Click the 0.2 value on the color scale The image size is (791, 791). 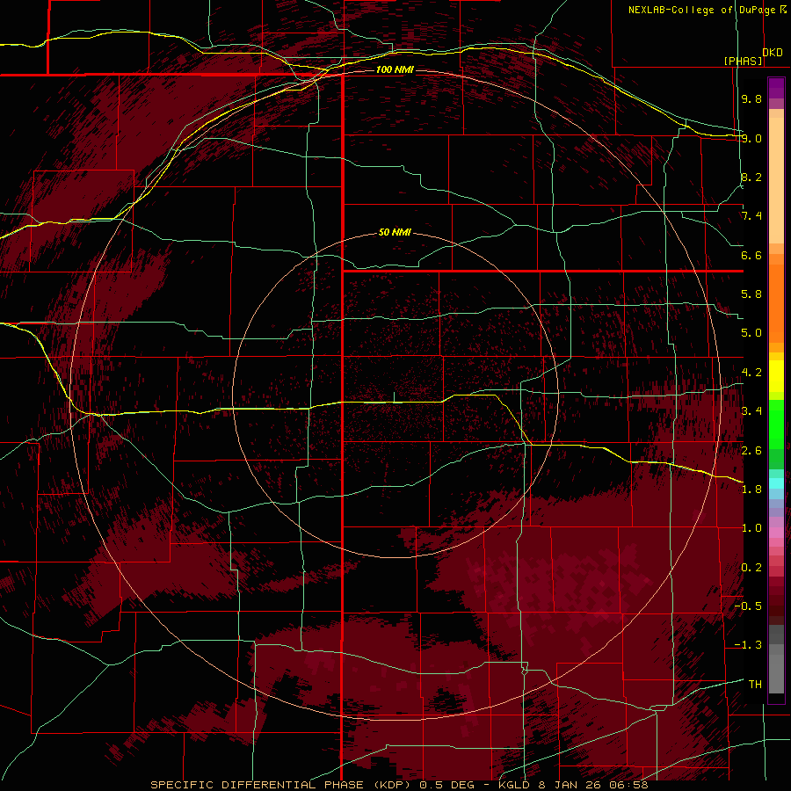(x=751, y=568)
